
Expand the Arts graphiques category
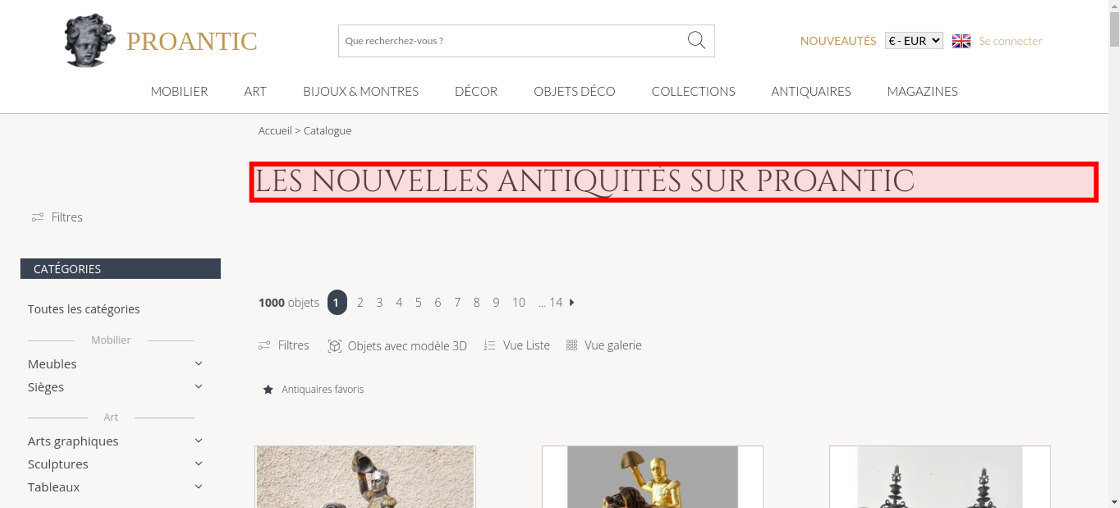point(198,441)
